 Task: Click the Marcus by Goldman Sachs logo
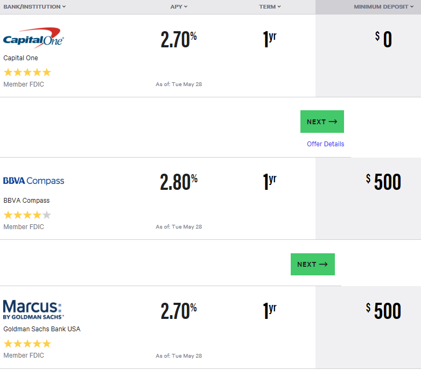pos(33,310)
